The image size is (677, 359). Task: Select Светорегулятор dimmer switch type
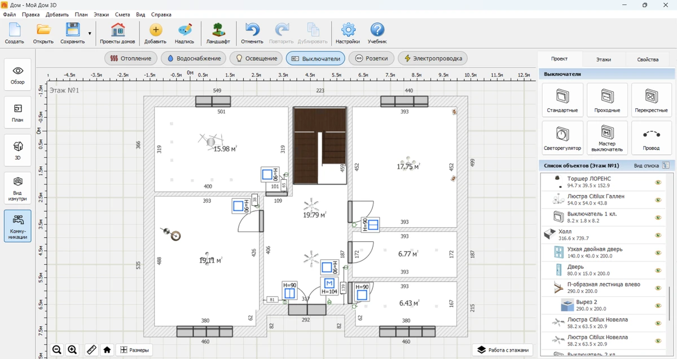[x=562, y=138]
